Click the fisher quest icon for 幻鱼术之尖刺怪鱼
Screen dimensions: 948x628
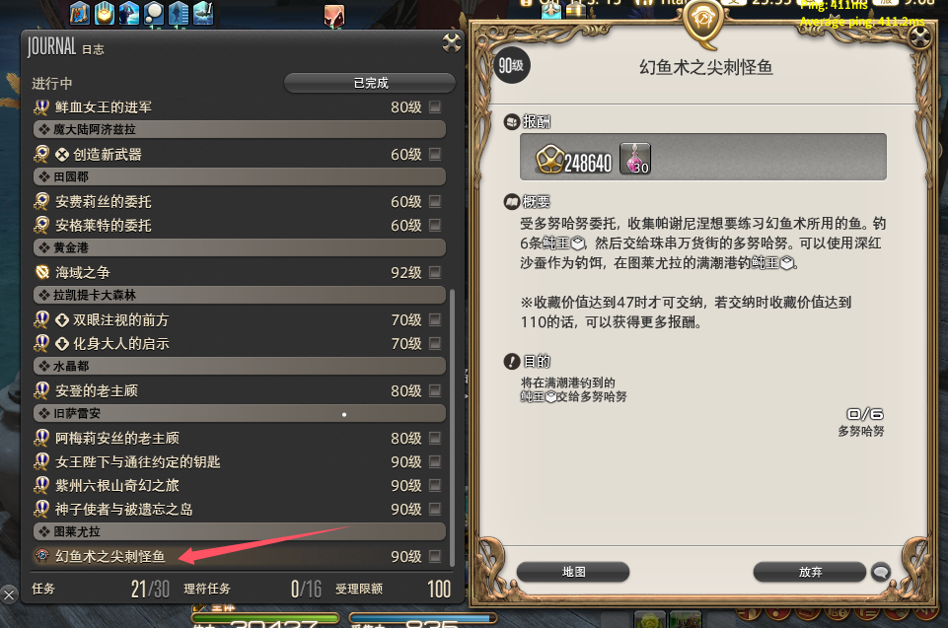41,556
